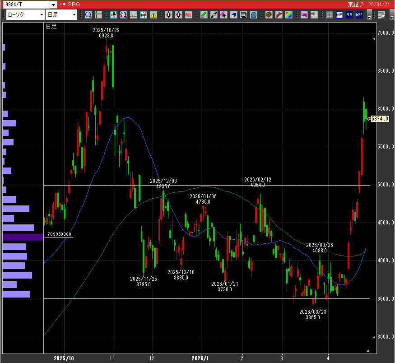The width and height of the screenshot is (395, 363).
Task: Click the shrink candlestick width icon
Action: click(179, 15)
